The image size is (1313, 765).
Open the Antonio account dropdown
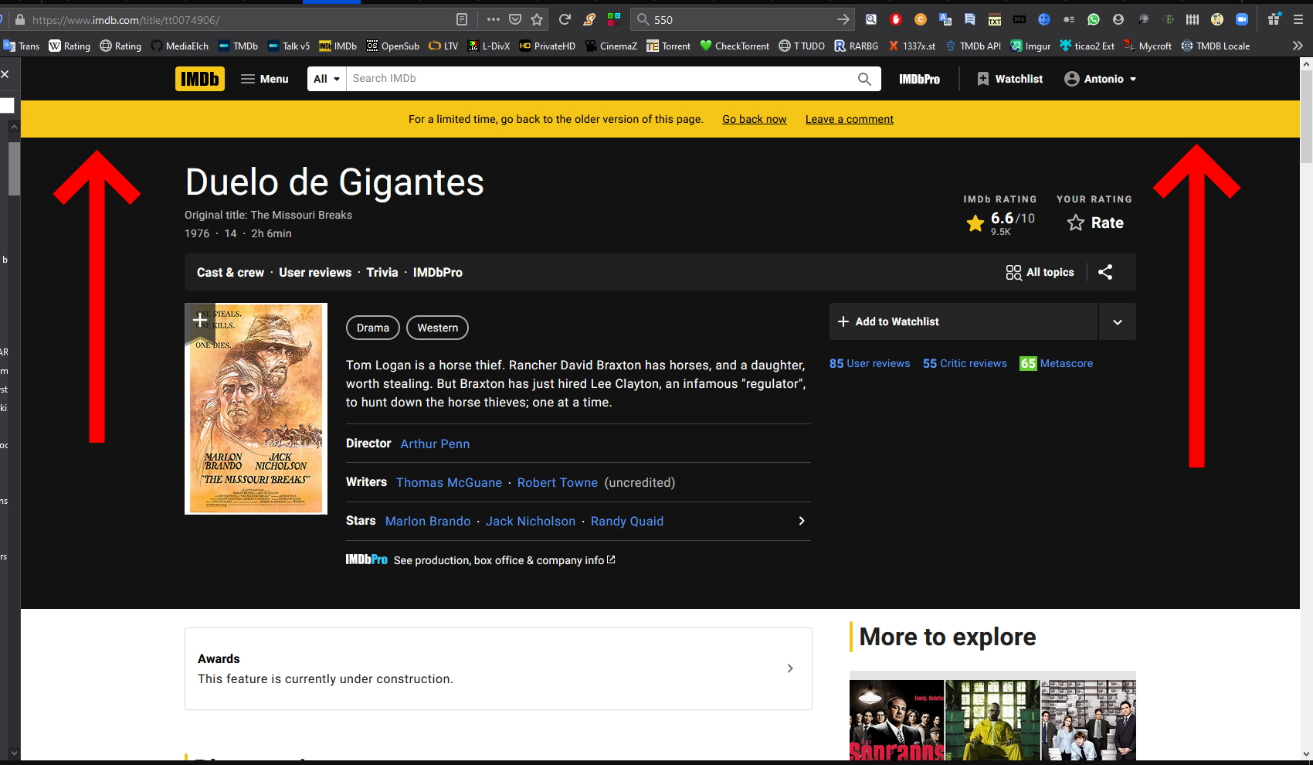[x=1100, y=78]
